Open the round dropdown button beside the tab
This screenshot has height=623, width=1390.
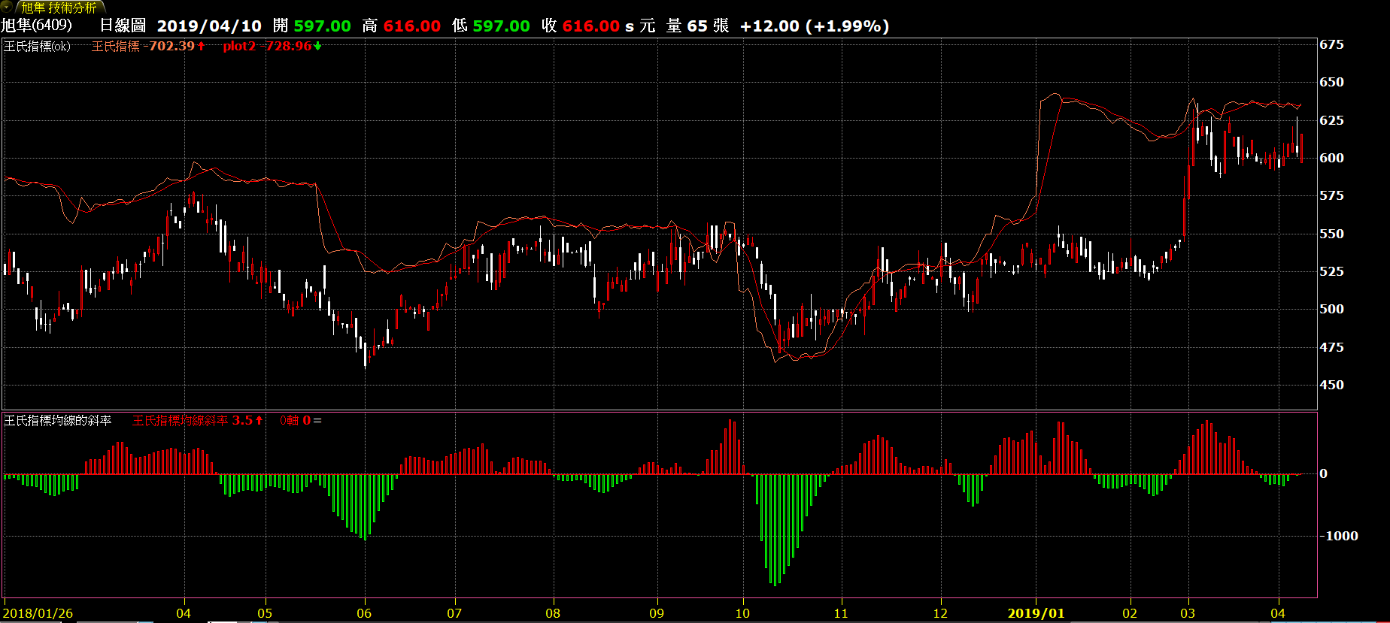coord(7,7)
